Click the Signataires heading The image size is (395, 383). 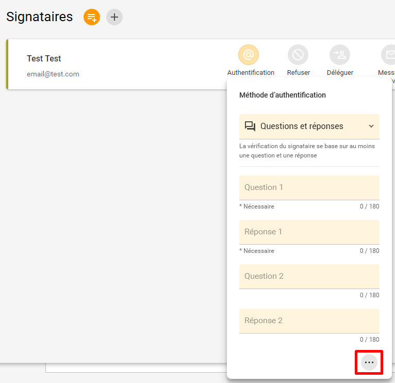tap(40, 17)
